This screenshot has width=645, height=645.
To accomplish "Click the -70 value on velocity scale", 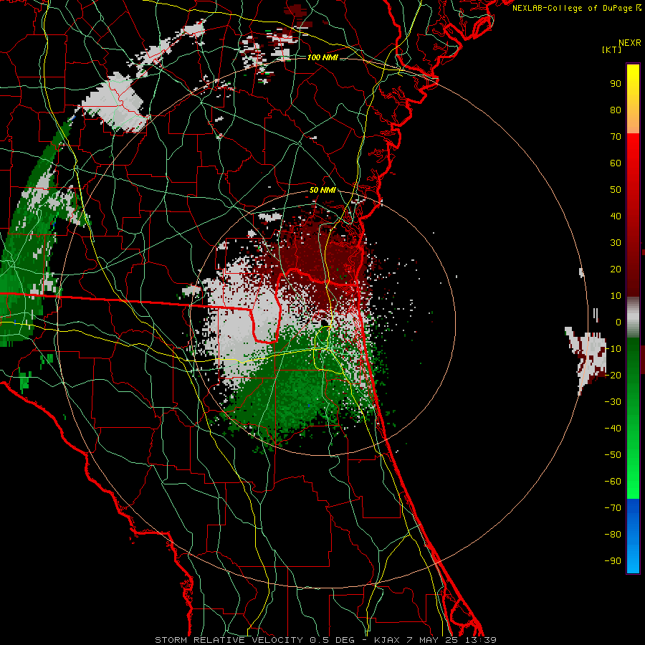I will pyautogui.click(x=613, y=508).
